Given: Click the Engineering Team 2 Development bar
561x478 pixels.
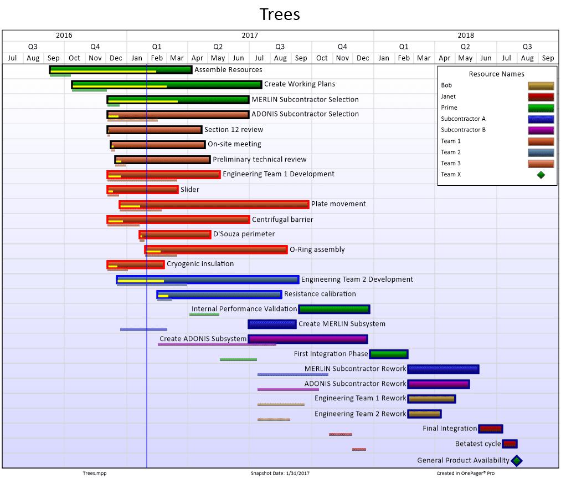Looking at the screenshot, I should (208, 279).
